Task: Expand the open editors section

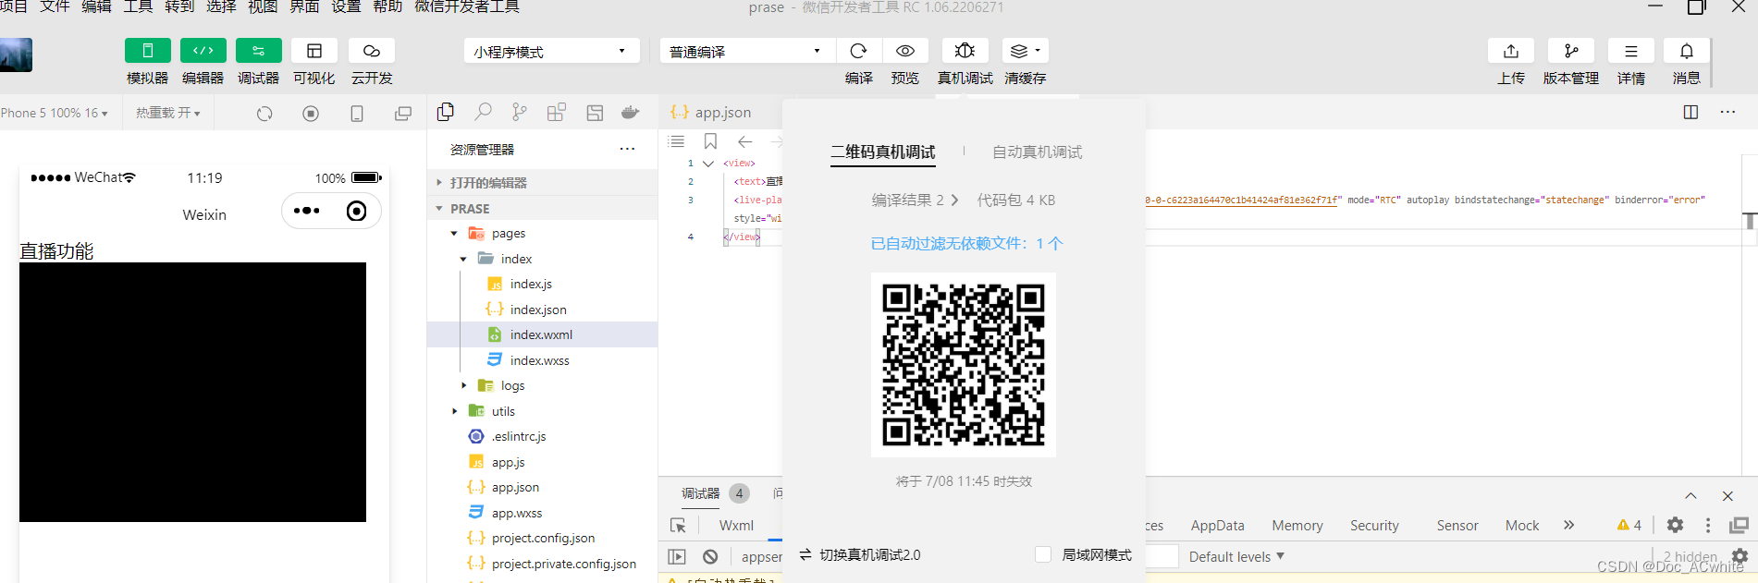Action: [x=543, y=183]
